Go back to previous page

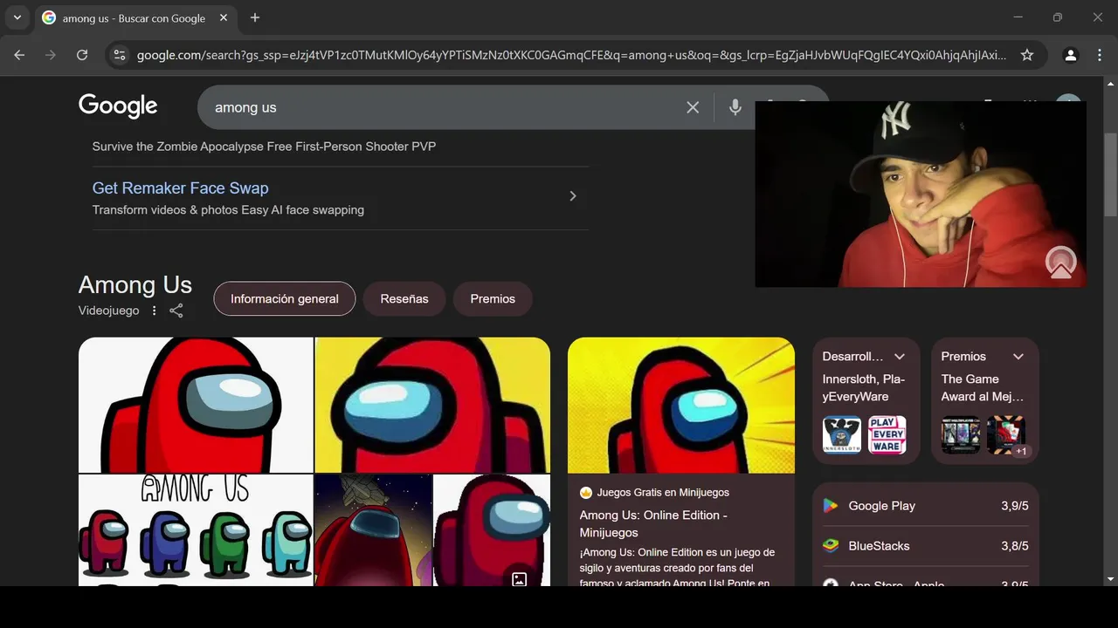[19, 55]
